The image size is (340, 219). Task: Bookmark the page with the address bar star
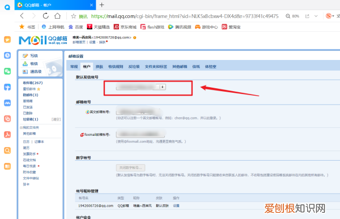[x=74, y=16]
